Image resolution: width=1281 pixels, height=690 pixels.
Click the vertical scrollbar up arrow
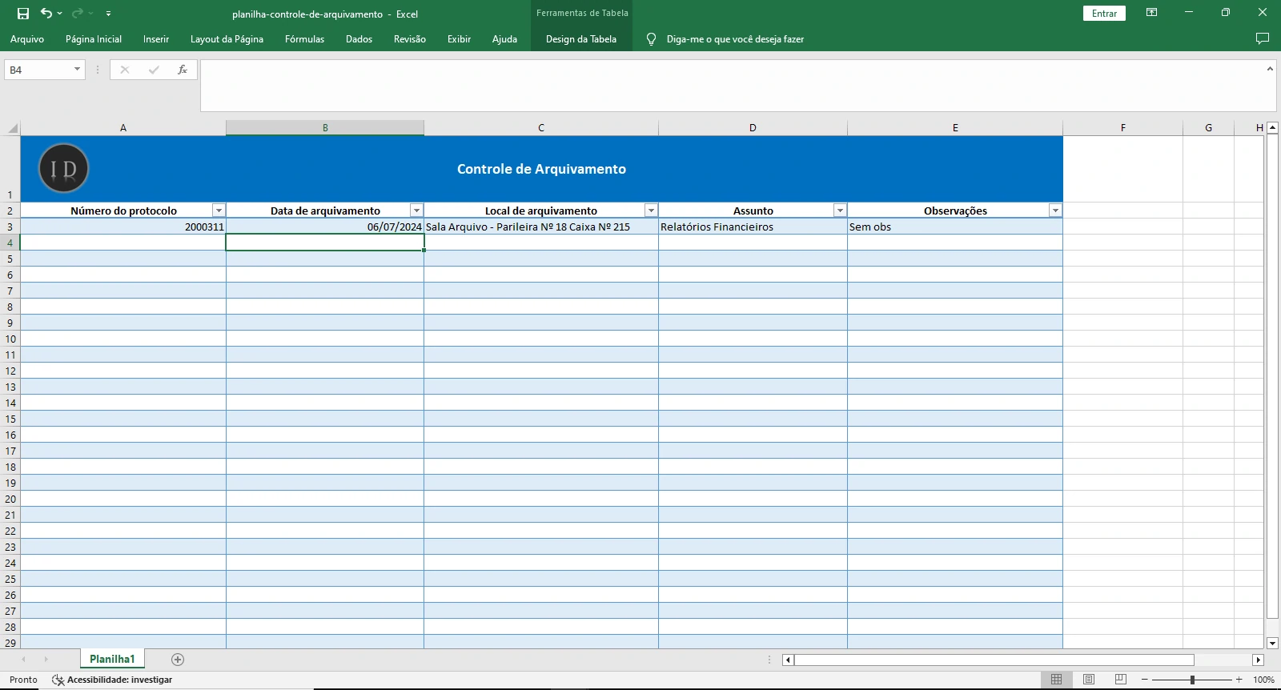(x=1272, y=127)
